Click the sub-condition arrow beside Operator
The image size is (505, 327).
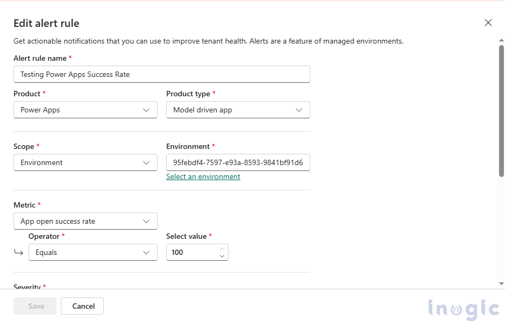click(18, 252)
